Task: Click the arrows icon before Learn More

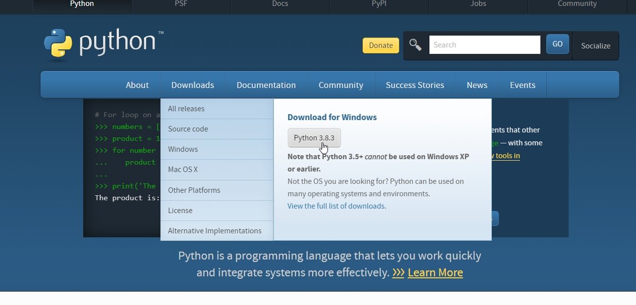Action: [x=399, y=273]
